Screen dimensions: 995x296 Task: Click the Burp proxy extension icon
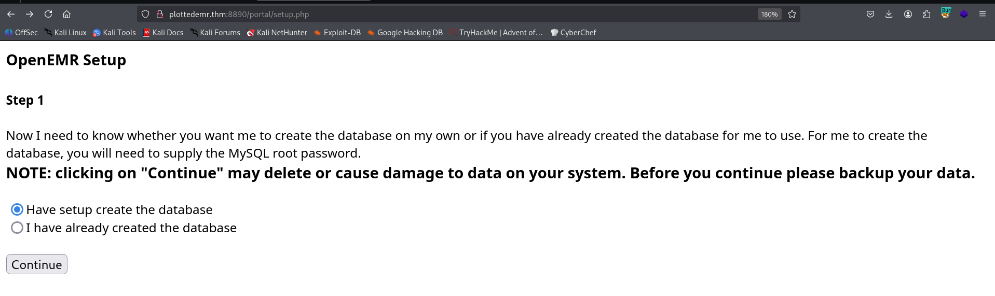[946, 13]
